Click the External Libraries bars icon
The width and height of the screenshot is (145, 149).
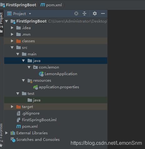(13, 133)
